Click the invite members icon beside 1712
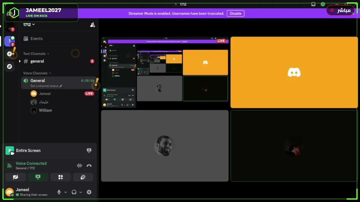 93,25
